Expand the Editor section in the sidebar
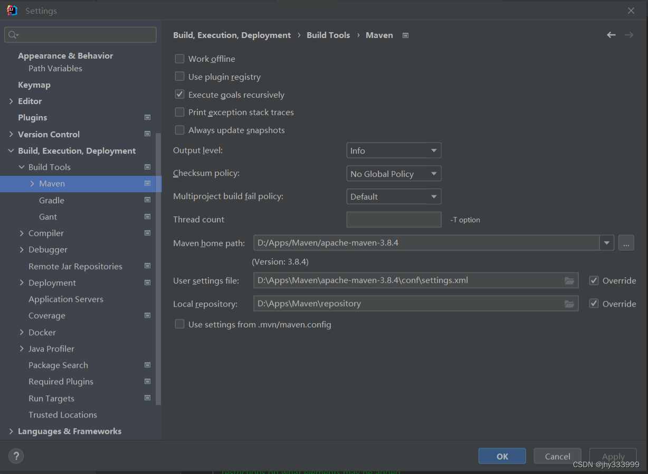Screen dimensions: 648x474 click(x=11, y=101)
